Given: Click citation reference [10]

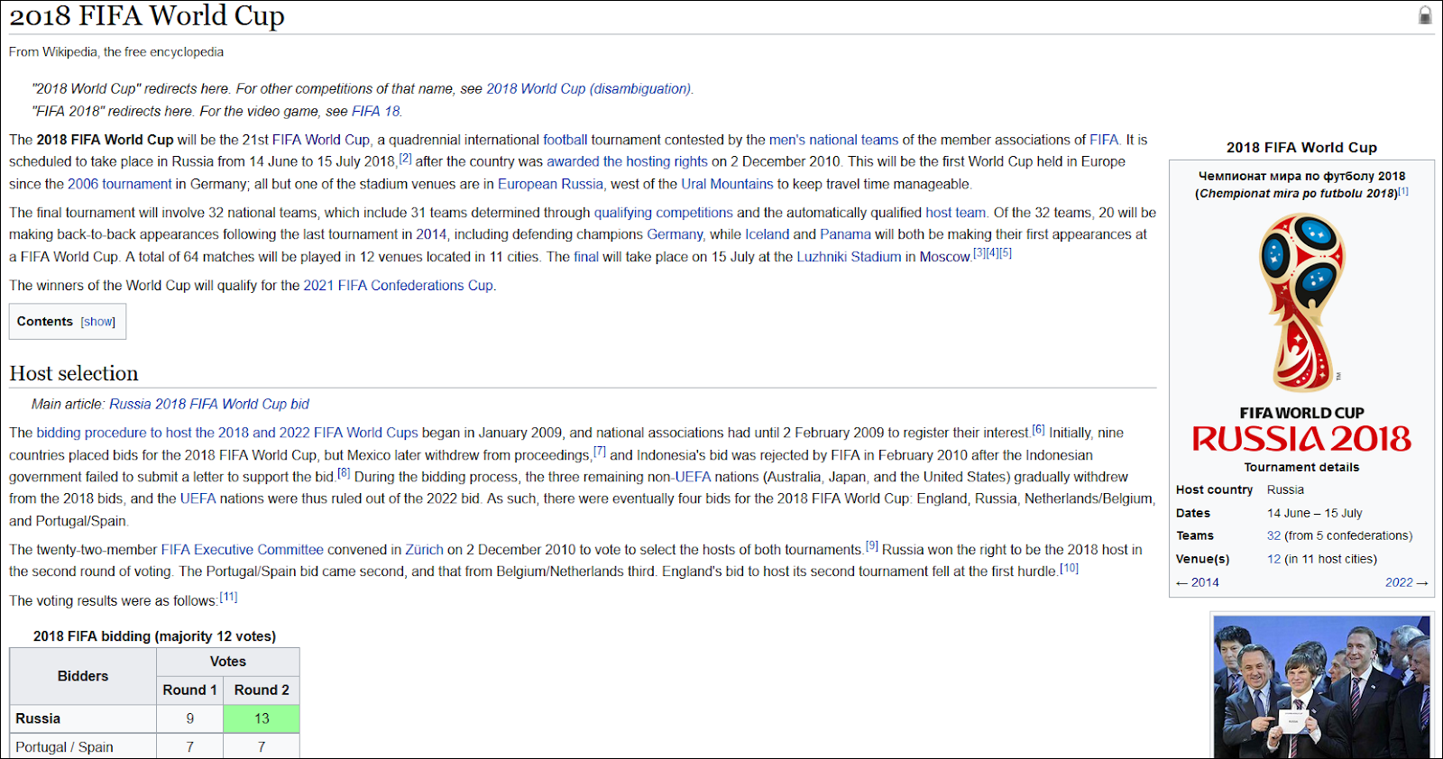Looking at the screenshot, I should (1069, 568).
